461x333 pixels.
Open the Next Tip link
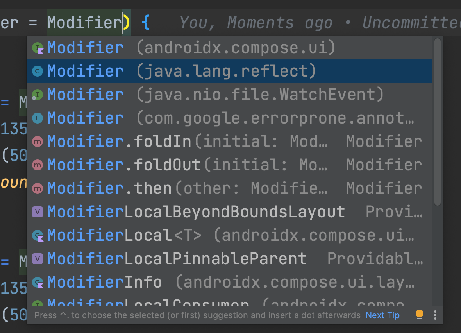click(x=382, y=315)
